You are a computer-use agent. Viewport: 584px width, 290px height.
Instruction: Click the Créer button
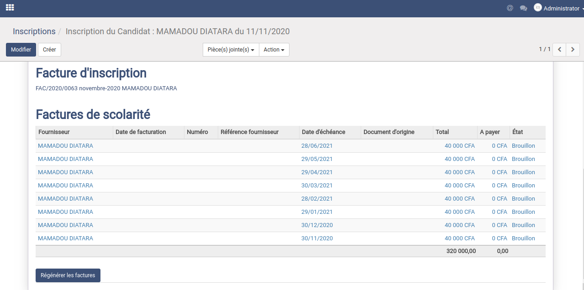coord(49,50)
